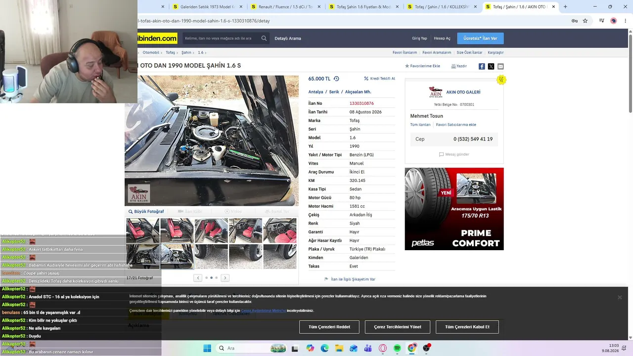633x356 pixels.
Task: Open the password manager key icon
Action: (x=575, y=21)
